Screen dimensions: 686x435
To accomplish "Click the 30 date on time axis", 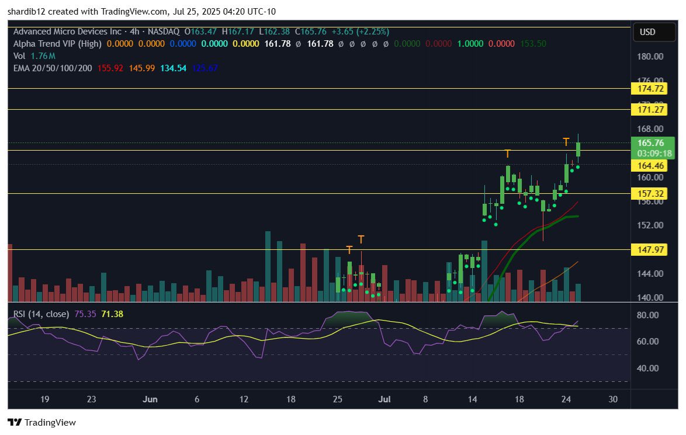I will [613, 399].
